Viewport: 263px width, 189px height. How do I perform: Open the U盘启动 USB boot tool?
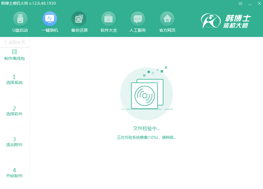coord(20,22)
